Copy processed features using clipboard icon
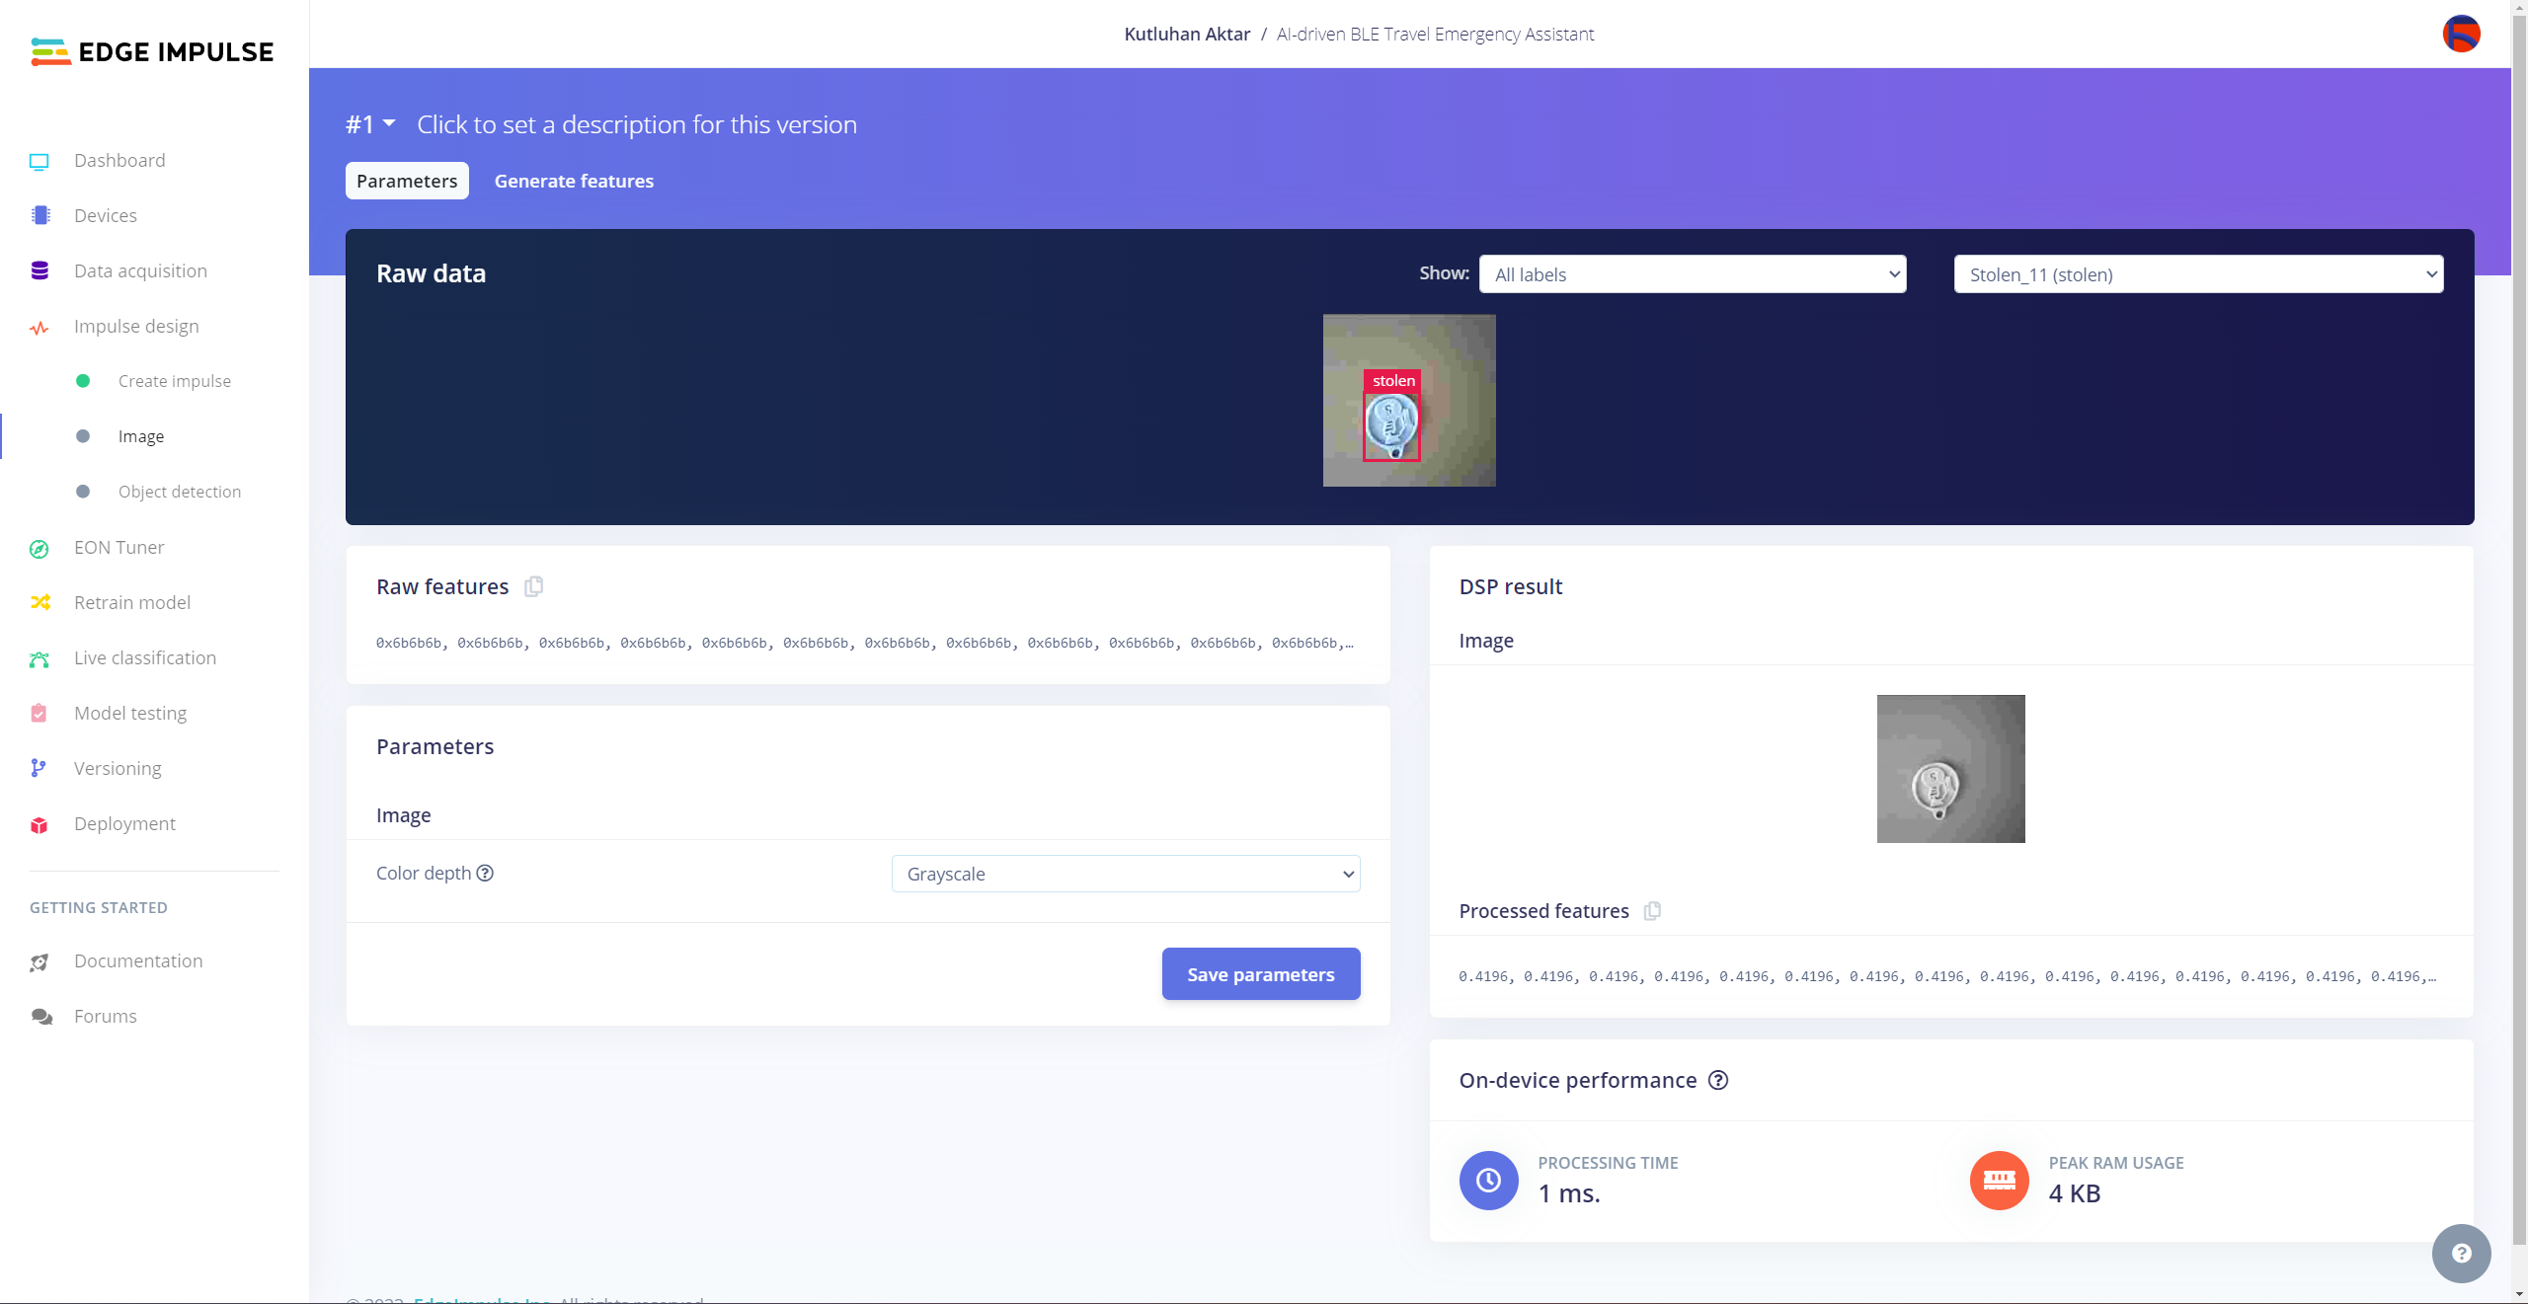The width and height of the screenshot is (2528, 1304). [1652, 911]
